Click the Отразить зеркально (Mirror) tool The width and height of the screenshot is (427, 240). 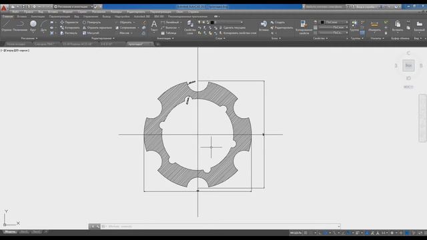(x=97, y=28)
